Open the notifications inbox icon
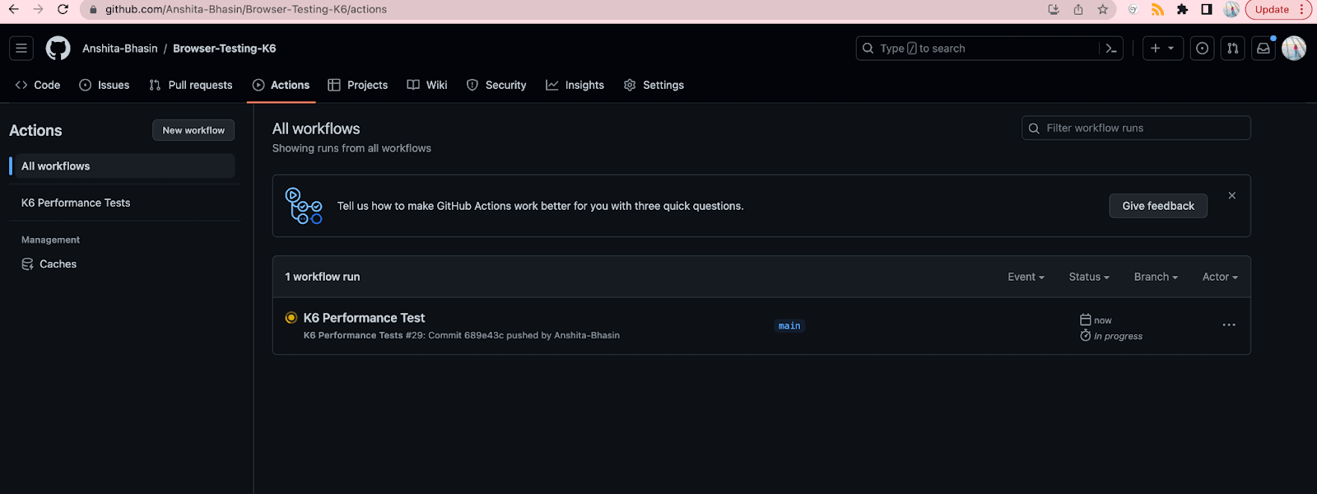Viewport: 1317px width, 494px height. pyautogui.click(x=1263, y=49)
